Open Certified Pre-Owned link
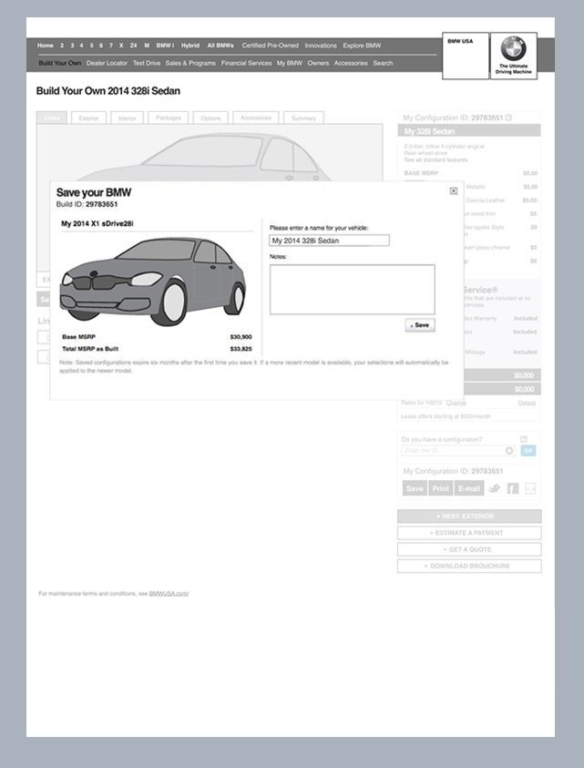Image resolution: width=584 pixels, height=768 pixels. [270, 46]
